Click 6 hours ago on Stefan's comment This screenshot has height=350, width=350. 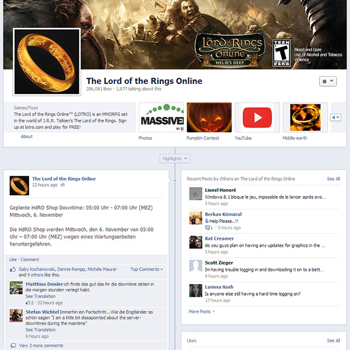[x=37, y=336]
